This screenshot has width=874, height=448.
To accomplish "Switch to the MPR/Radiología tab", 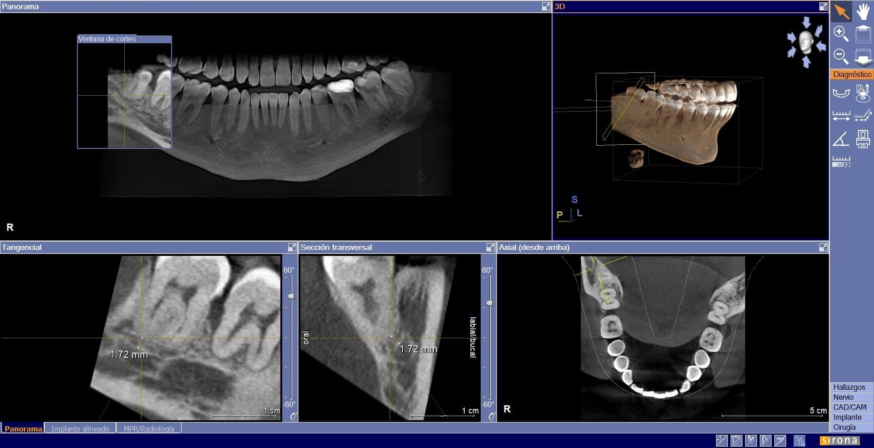I will [x=149, y=428].
